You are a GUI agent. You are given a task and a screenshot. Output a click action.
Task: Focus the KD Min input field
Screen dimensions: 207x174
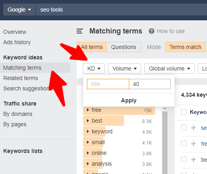coord(108,84)
